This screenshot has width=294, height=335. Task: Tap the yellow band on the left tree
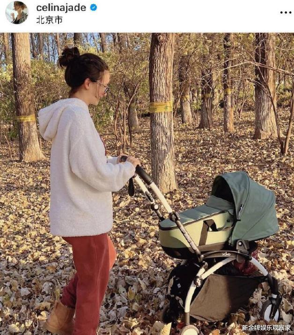25,118
